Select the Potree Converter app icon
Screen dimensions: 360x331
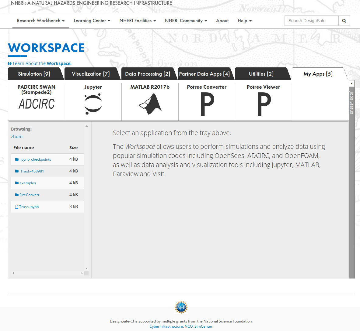click(207, 104)
